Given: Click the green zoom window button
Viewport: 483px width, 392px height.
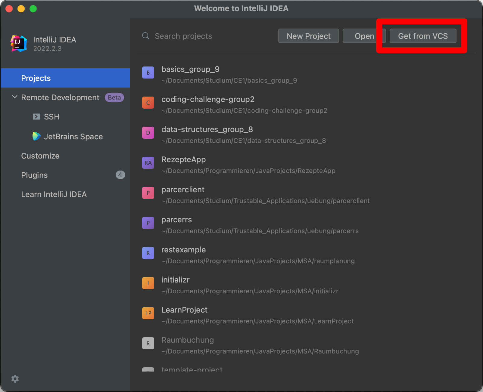Looking at the screenshot, I should tap(33, 9).
